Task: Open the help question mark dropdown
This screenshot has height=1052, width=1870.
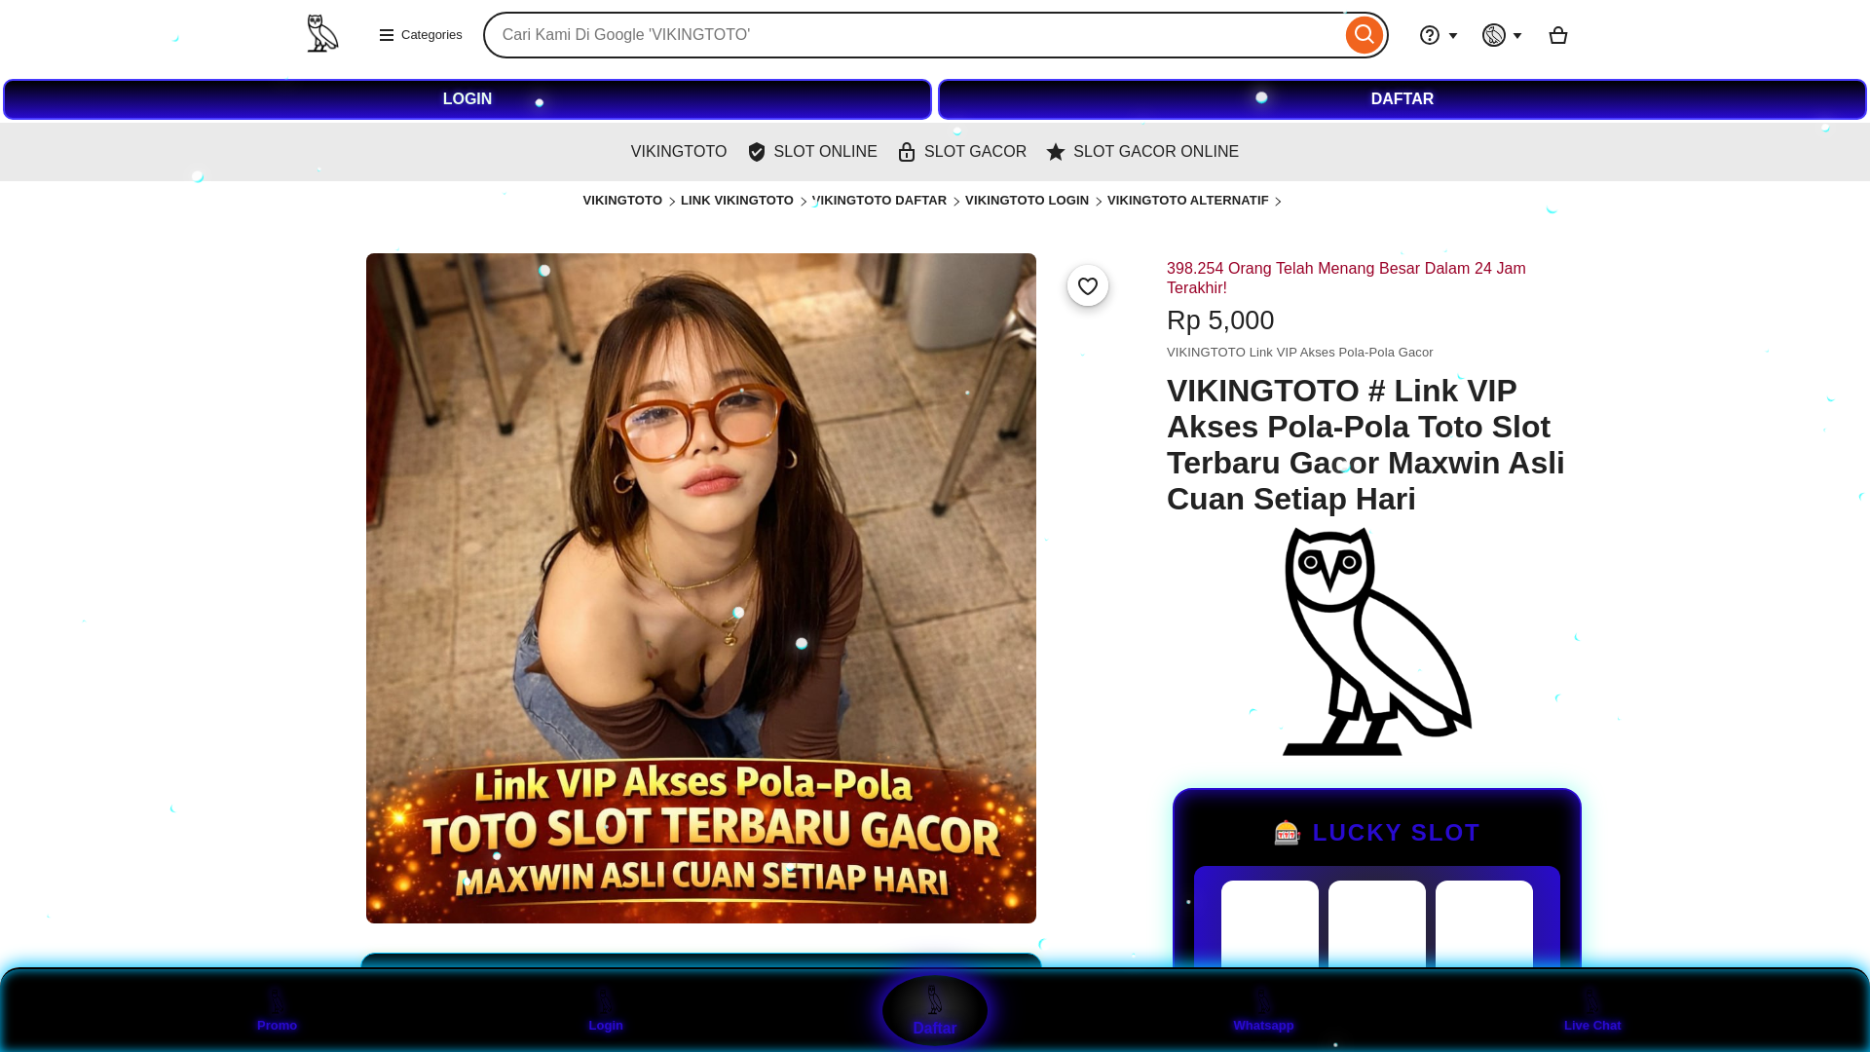Action: (1439, 35)
